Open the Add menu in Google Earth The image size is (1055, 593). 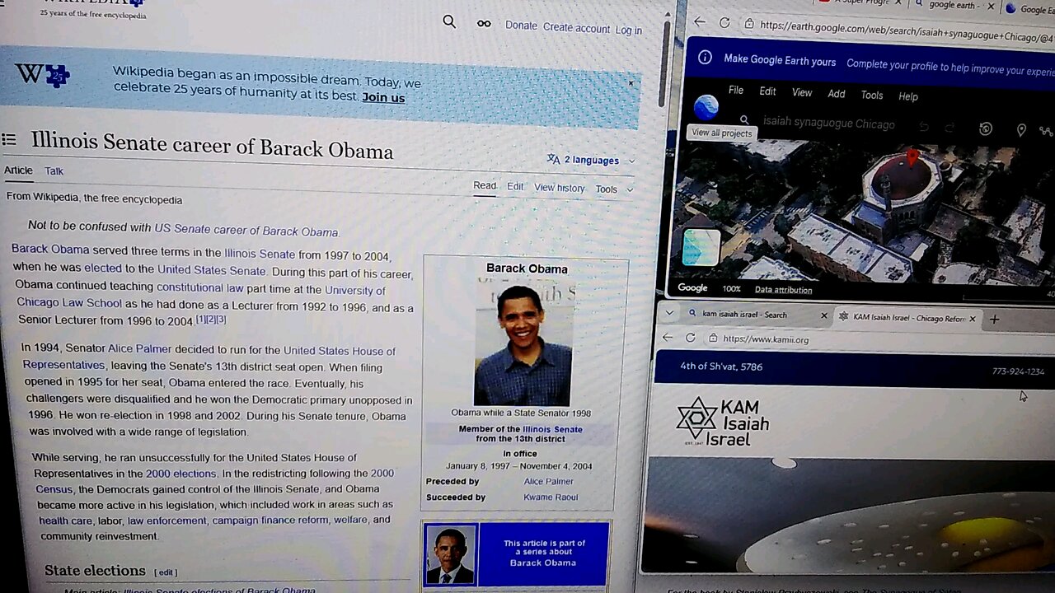pos(837,94)
